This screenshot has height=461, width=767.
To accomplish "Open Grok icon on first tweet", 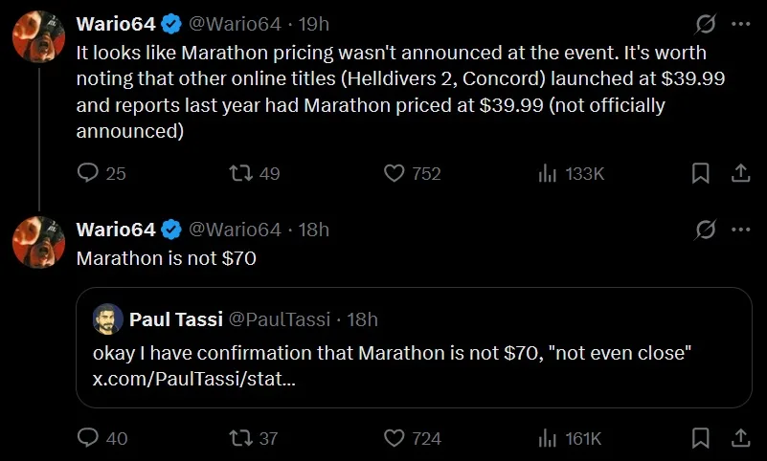I will [x=706, y=24].
